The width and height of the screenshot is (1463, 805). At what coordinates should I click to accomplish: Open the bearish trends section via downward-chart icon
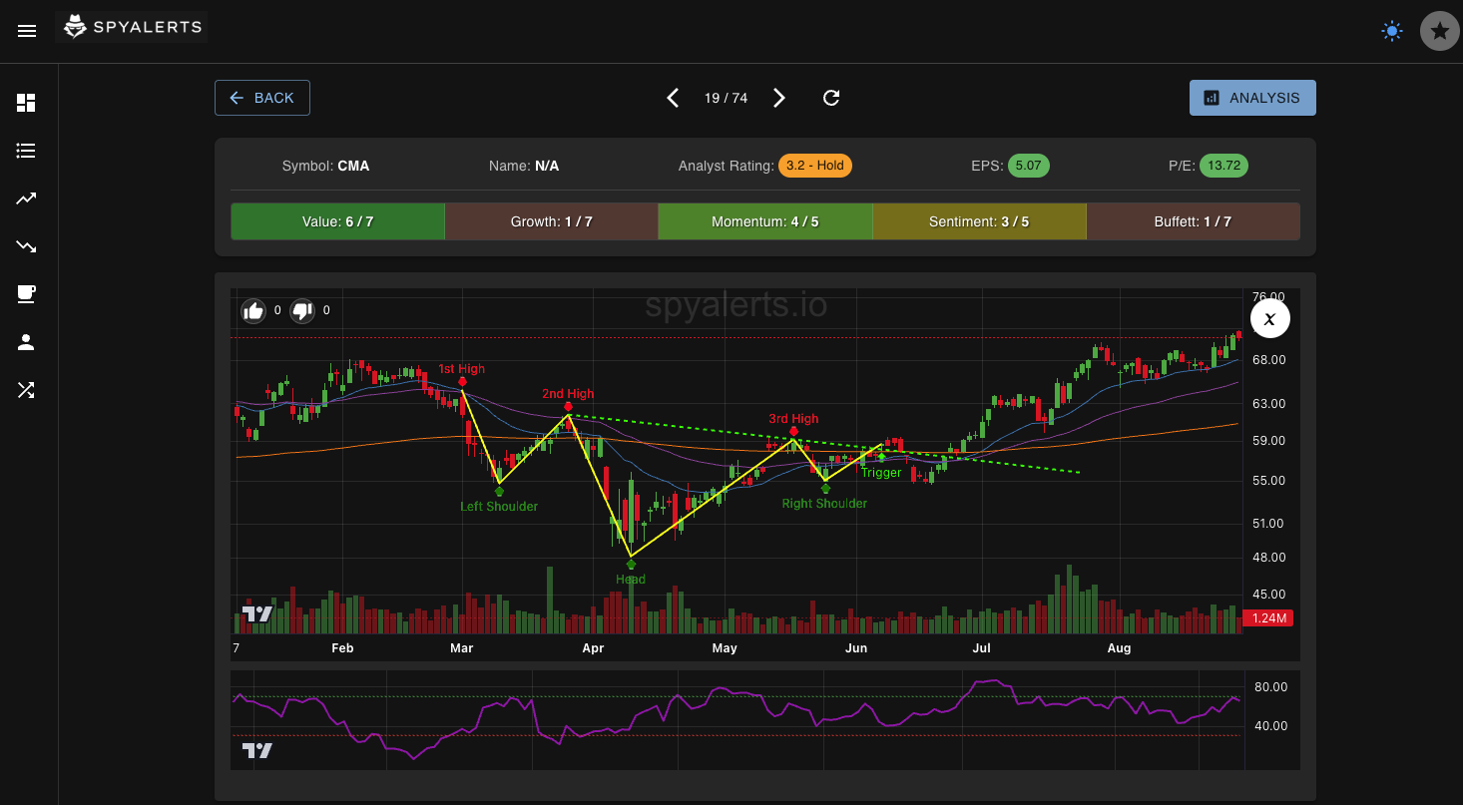tap(26, 246)
